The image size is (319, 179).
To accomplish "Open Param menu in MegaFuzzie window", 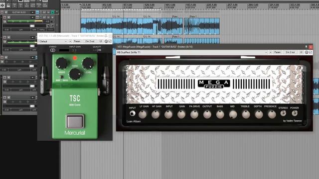I will pyautogui.click(x=277, y=52).
